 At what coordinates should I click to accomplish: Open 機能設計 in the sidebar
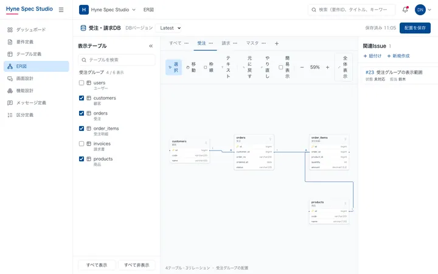(x=36, y=91)
